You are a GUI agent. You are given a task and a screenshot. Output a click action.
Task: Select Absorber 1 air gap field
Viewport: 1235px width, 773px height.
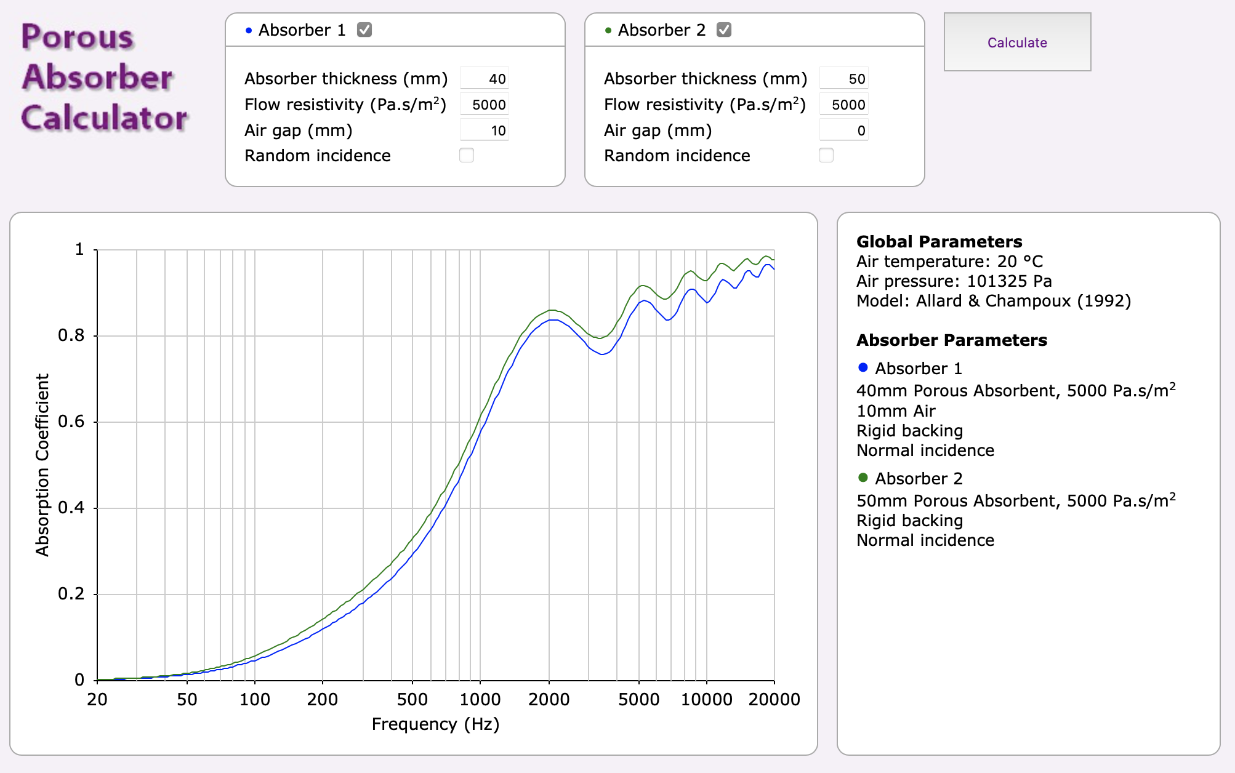485,130
